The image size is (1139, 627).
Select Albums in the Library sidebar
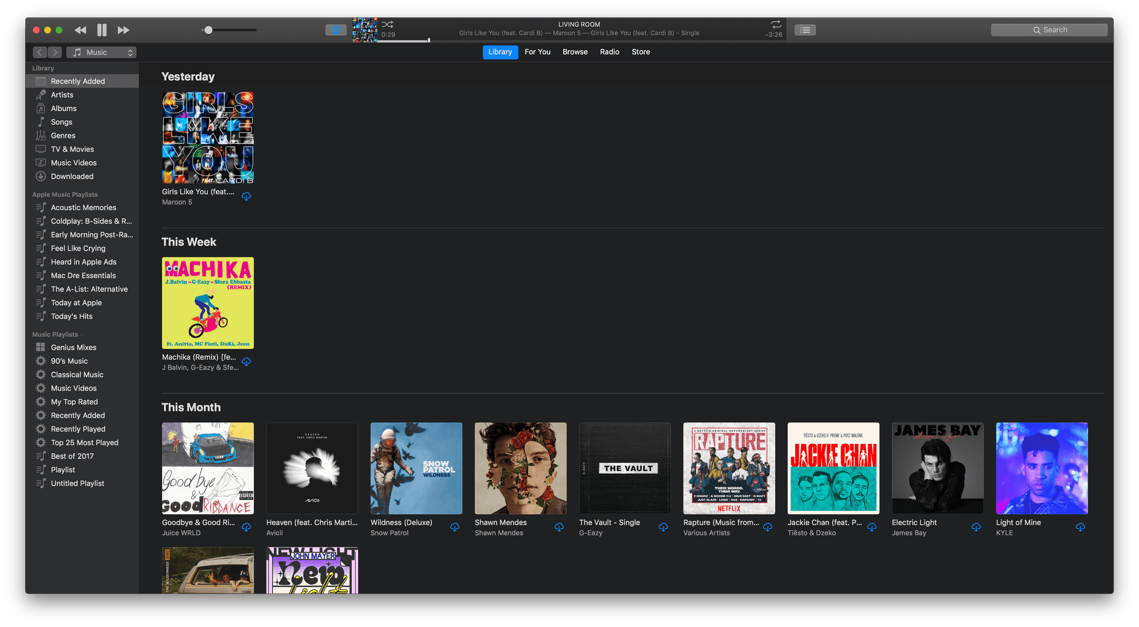[63, 108]
